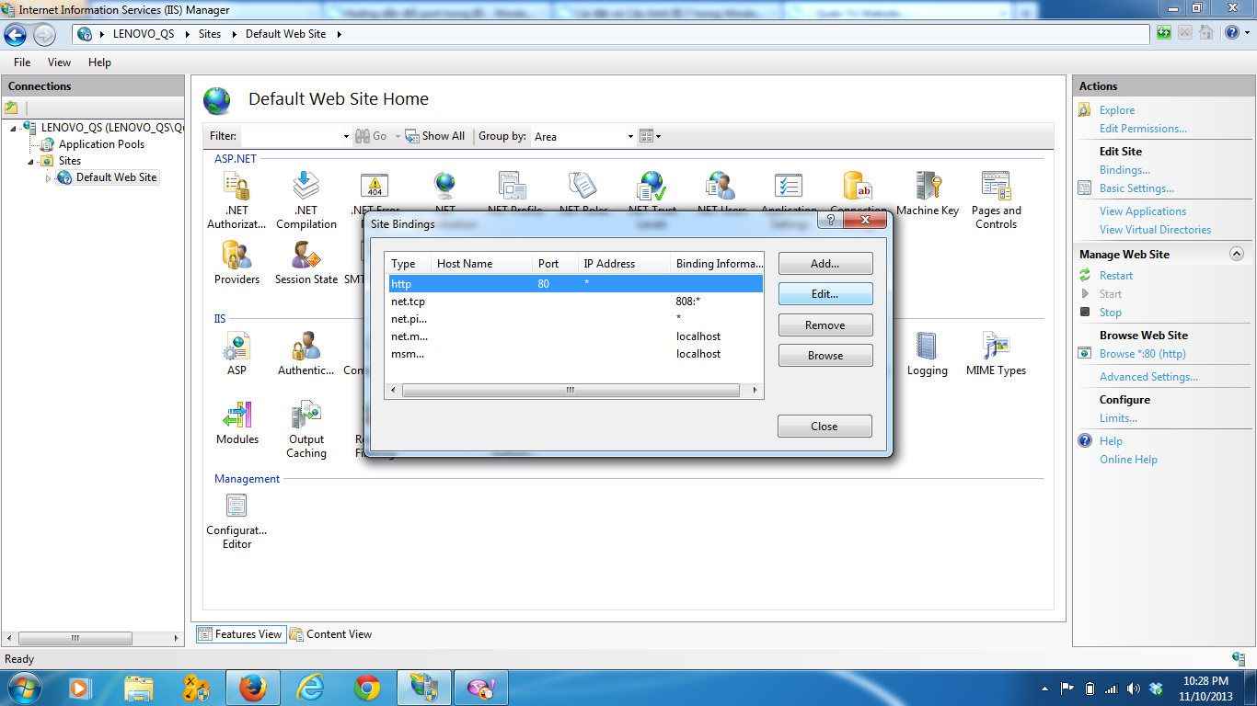Click Sites in the breadcrumb path

pos(210,34)
